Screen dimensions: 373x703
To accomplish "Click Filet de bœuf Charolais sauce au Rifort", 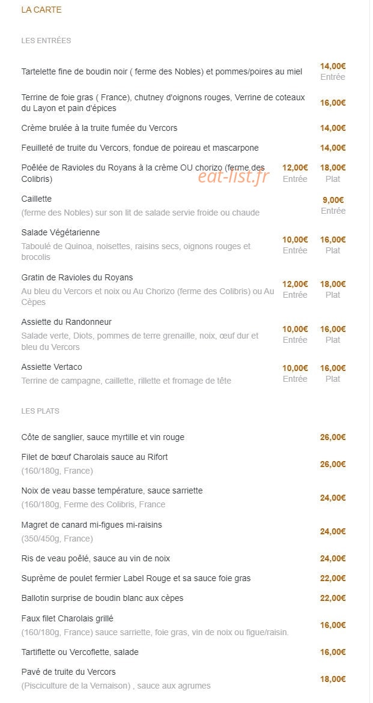I will (94, 457).
